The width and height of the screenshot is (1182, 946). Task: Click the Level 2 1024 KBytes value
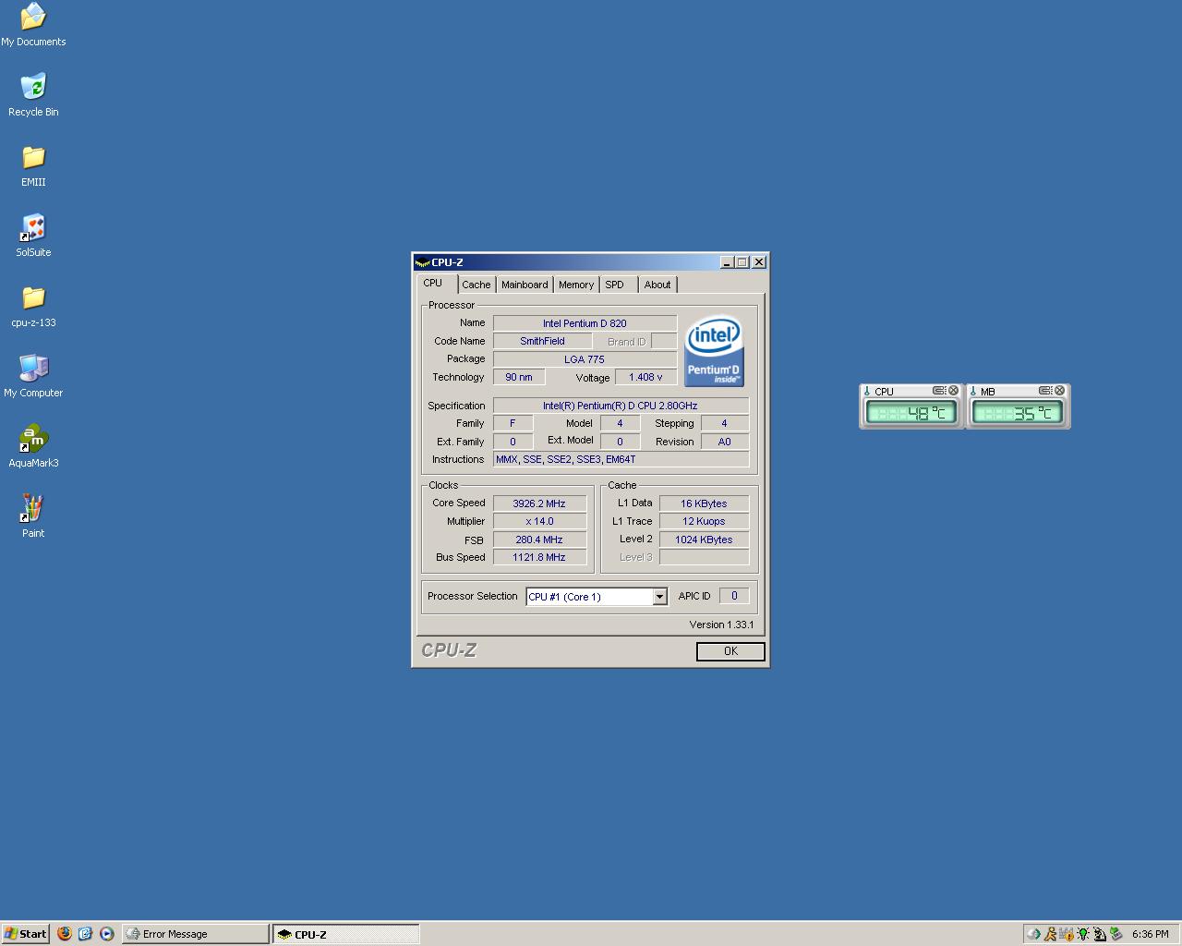pyautogui.click(x=704, y=540)
